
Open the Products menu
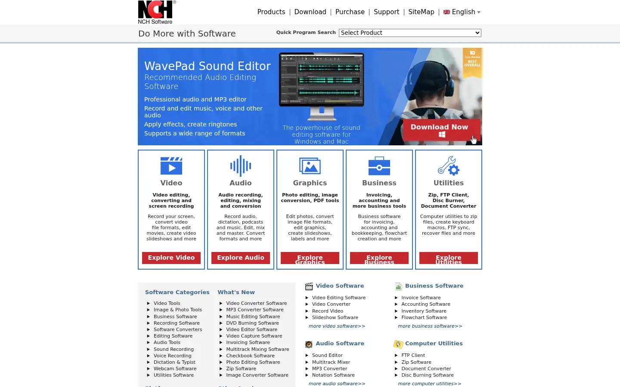[271, 12]
